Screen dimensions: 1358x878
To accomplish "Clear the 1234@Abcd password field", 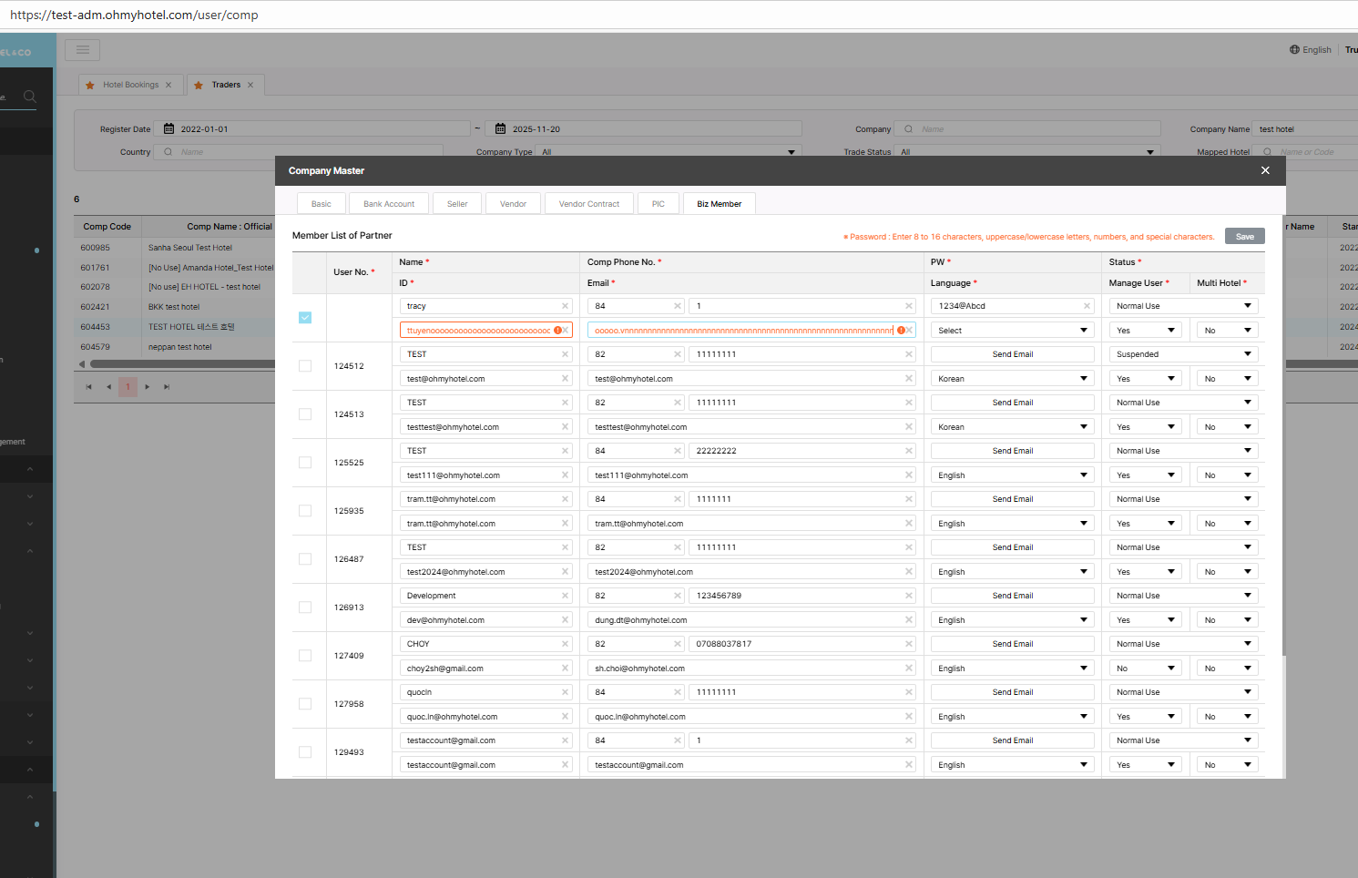I will coord(1087,306).
